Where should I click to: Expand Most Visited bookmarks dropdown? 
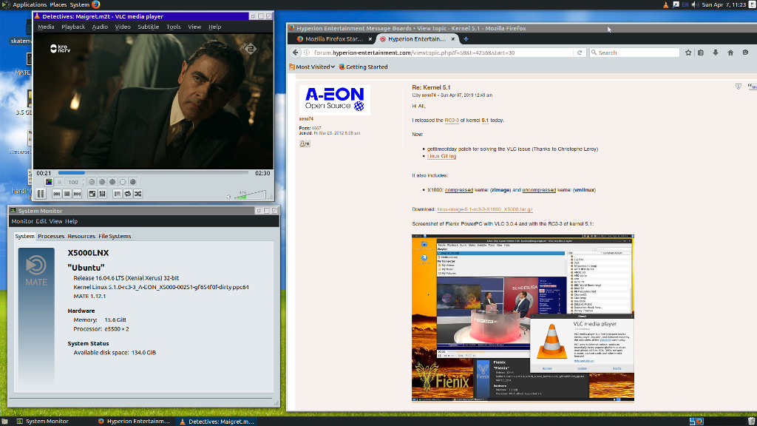(312, 67)
